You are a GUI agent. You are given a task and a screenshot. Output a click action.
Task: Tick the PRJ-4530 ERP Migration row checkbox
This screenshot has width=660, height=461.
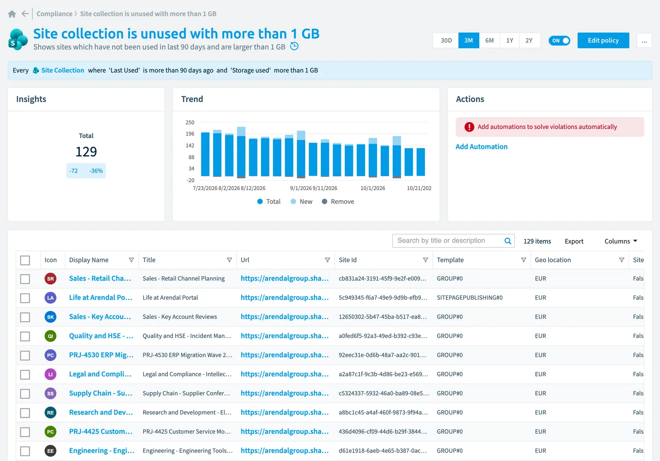[x=25, y=355]
